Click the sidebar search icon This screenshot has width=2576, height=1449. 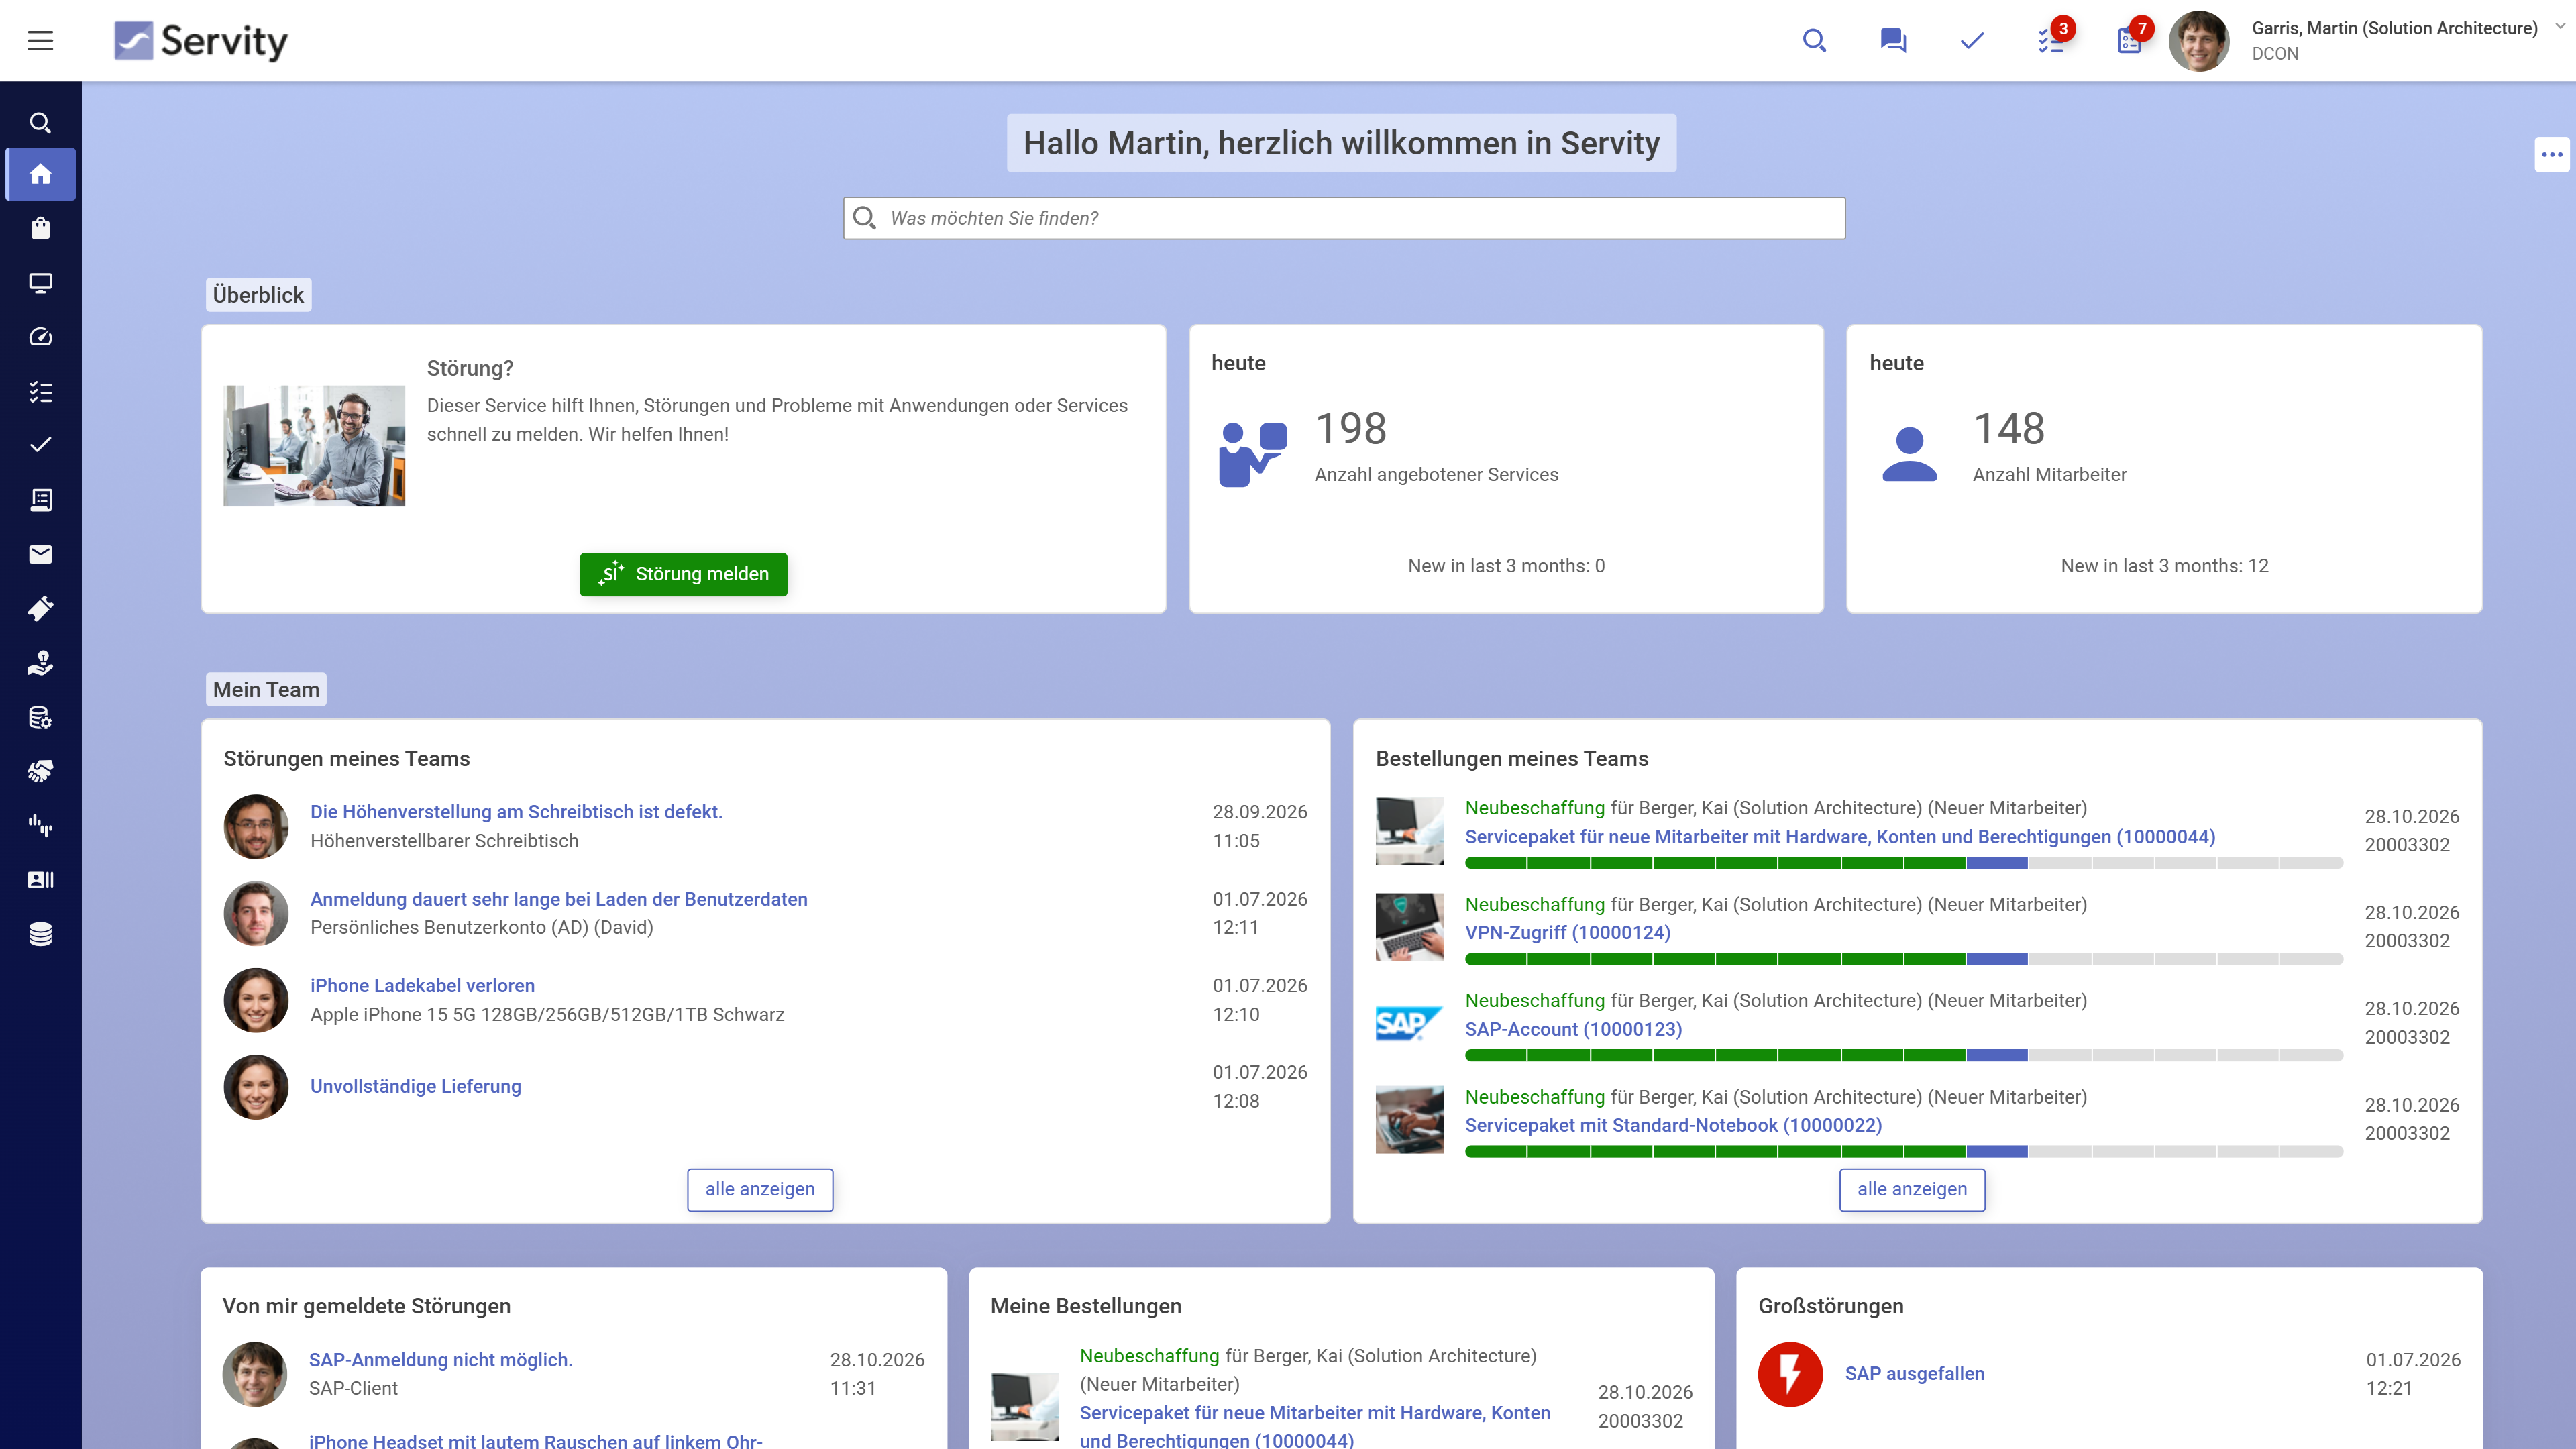click(40, 123)
